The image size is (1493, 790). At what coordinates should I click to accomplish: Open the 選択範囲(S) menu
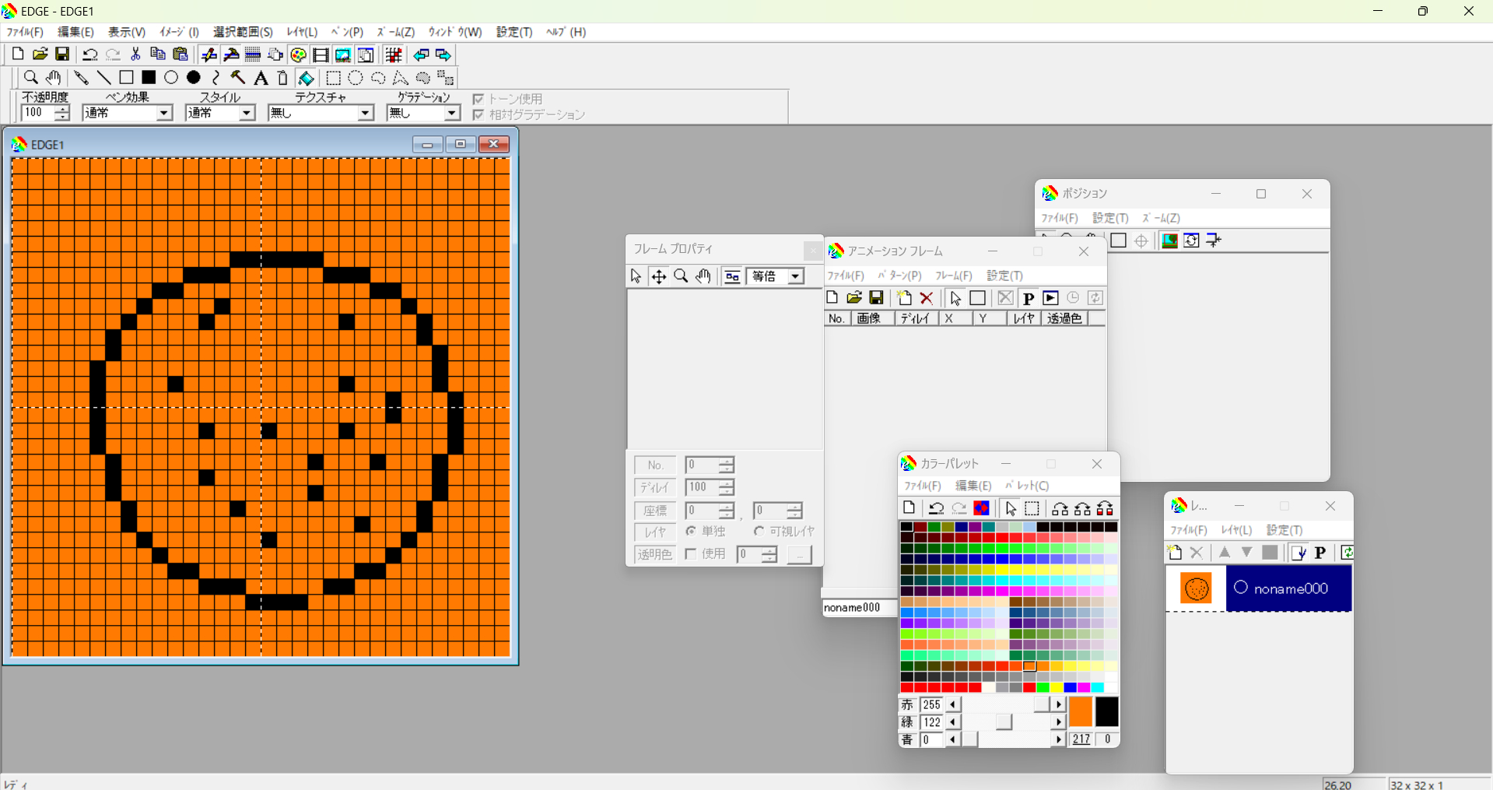[243, 32]
